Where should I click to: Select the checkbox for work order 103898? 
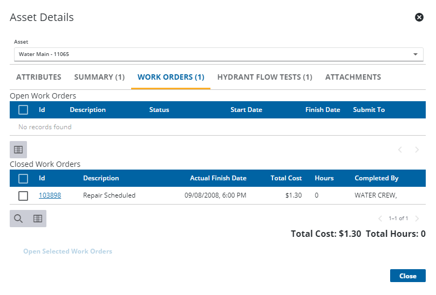coord(23,196)
